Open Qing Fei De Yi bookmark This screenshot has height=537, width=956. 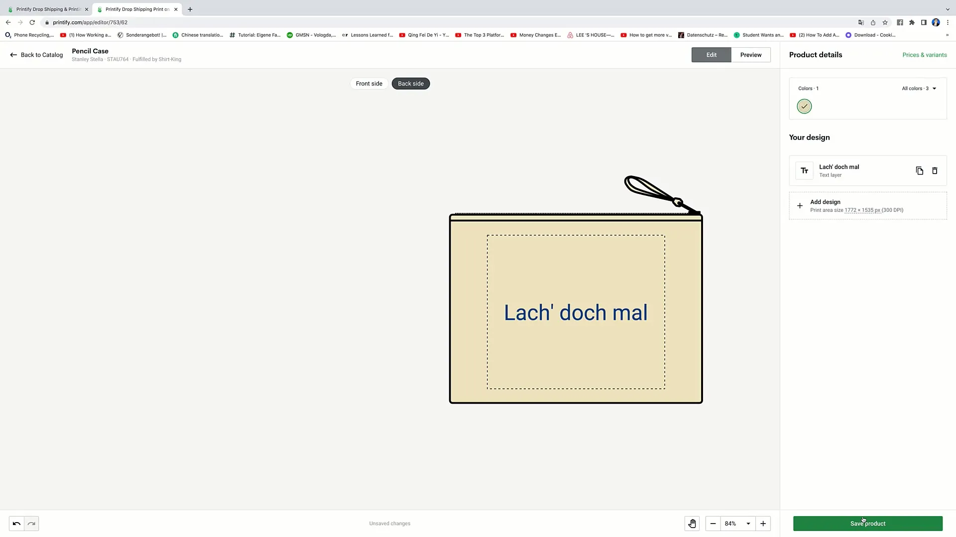pyautogui.click(x=424, y=35)
